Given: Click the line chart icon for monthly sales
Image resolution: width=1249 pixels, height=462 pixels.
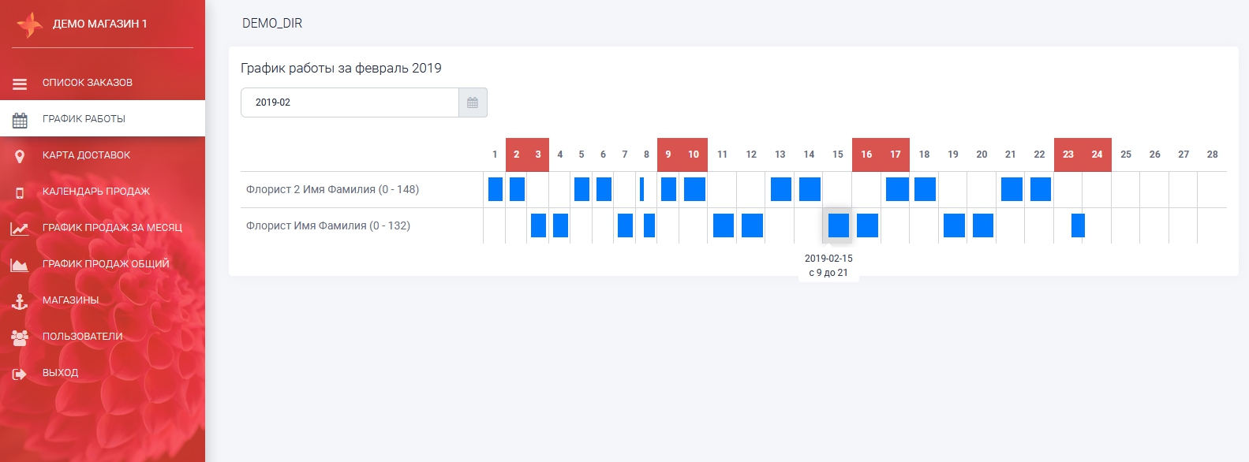Looking at the screenshot, I should 20,229.
